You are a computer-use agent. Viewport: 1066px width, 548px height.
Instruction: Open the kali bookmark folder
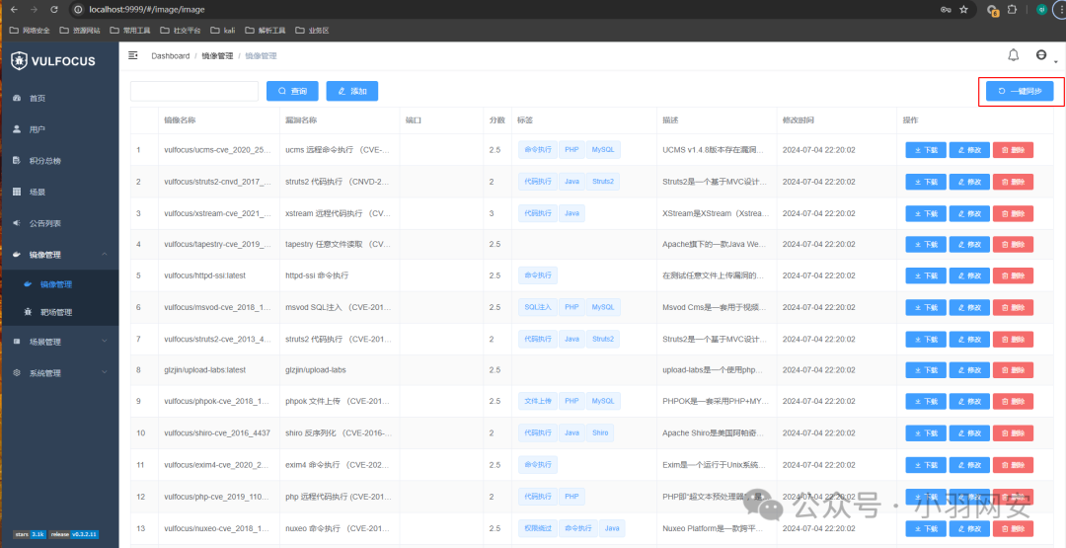pos(224,31)
